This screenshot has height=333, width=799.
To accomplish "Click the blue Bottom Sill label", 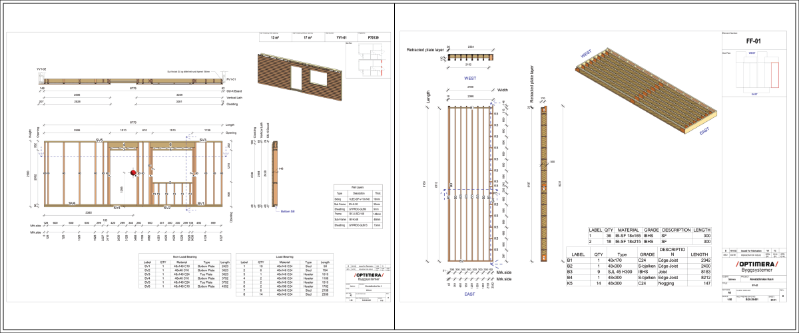I will tap(288, 210).
